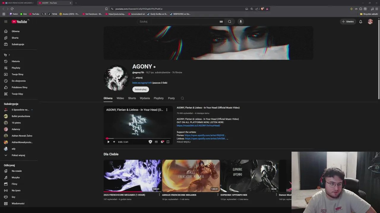380x213 pixels.
Task: Open Subskrypcje in the sidebar
Action: [18, 44]
